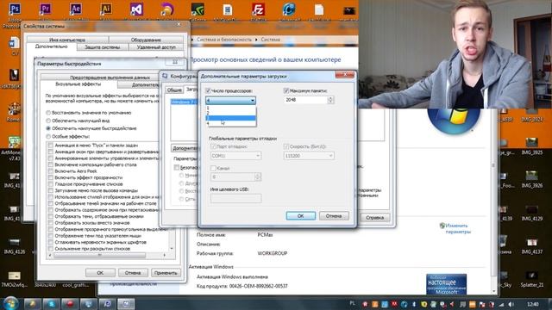Launch Adobe Premiere Pro from the desktop
Image resolution: width=552 pixels, height=310 pixels.
(45, 9)
